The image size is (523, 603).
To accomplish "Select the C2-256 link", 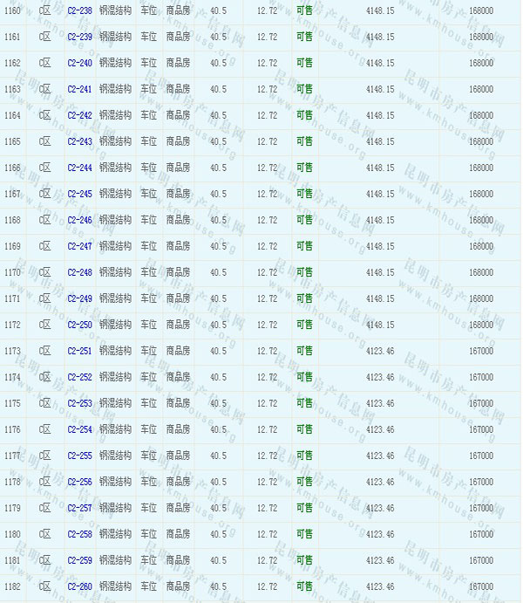I will pyautogui.click(x=79, y=482).
